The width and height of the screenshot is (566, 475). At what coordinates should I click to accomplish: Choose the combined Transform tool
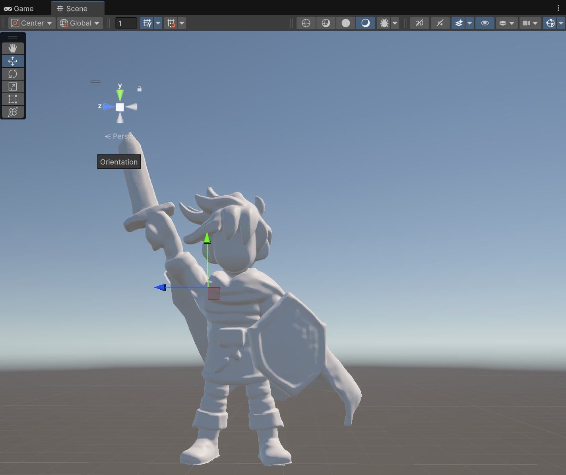(x=13, y=112)
